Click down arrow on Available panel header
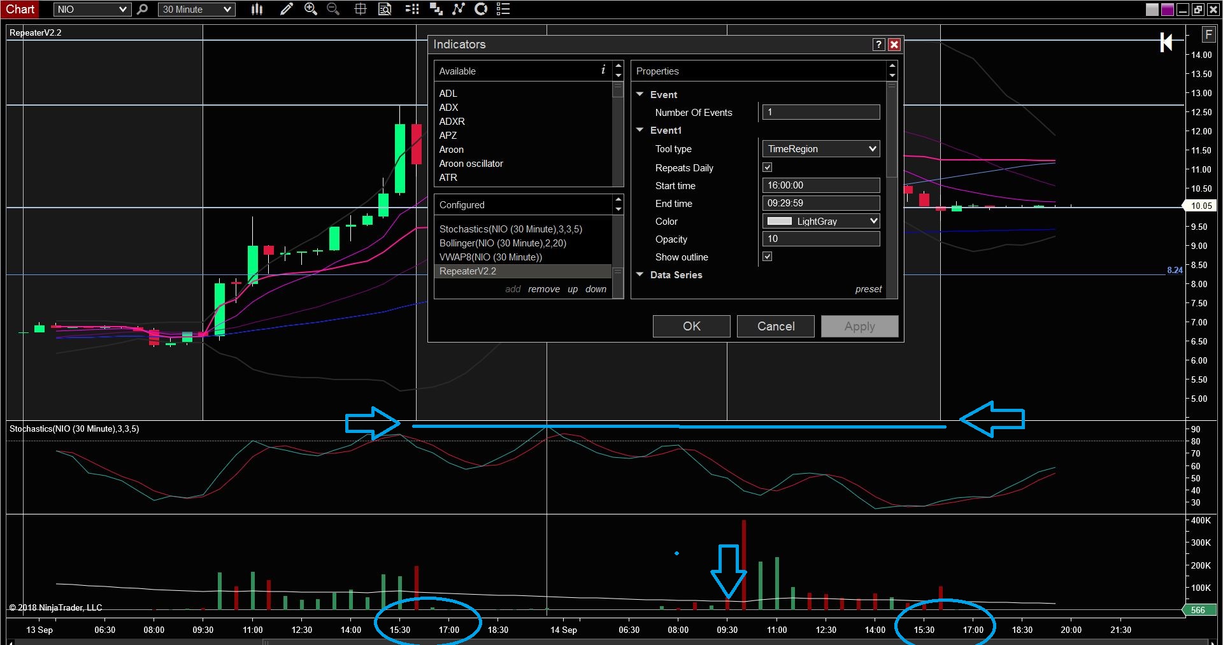 click(618, 75)
